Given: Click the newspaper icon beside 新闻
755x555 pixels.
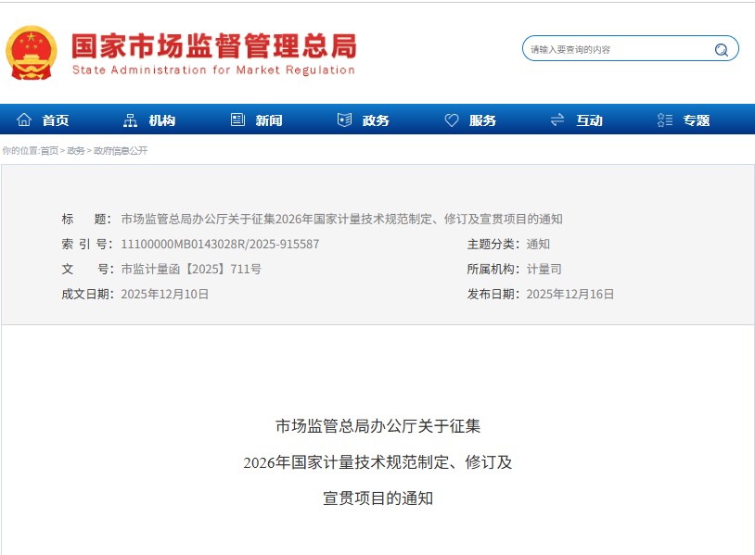Looking at the screenshot, I should [x=237, y=120].
